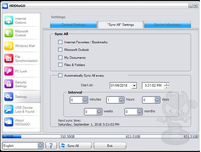Check the Microsoft Outlook sync option

[60, 49]
